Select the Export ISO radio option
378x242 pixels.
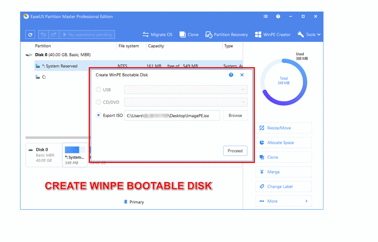point(98,115)
